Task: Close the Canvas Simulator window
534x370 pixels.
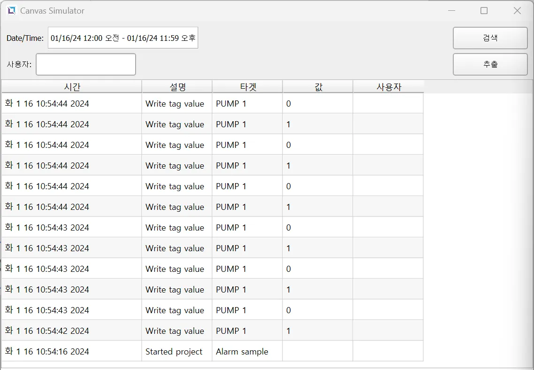Action: 517,10
